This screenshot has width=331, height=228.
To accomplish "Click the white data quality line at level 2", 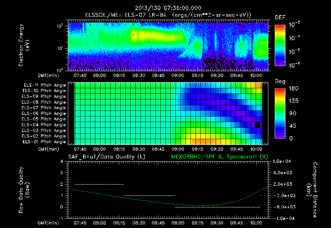I will click(x=99, y=184).
